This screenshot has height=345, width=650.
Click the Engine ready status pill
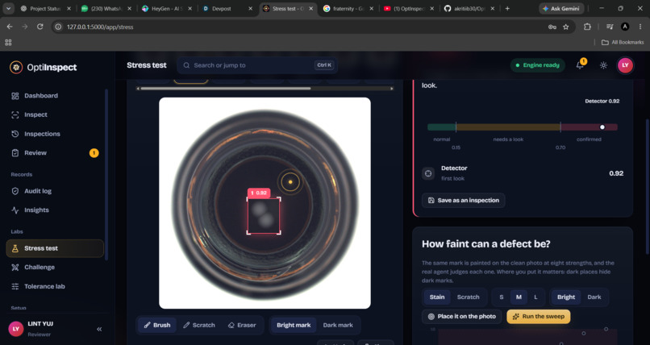click(x=537, y=65)
